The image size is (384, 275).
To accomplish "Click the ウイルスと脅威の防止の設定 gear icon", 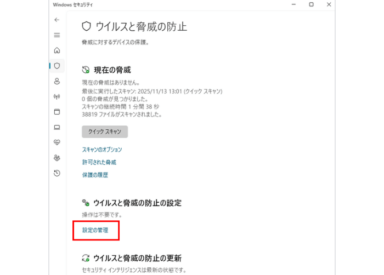I will click(x=86, y=203).
